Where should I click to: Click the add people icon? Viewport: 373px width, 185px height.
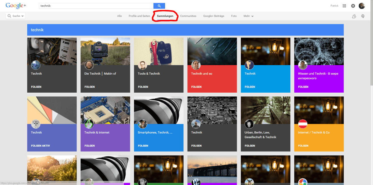tap(354, 16)
